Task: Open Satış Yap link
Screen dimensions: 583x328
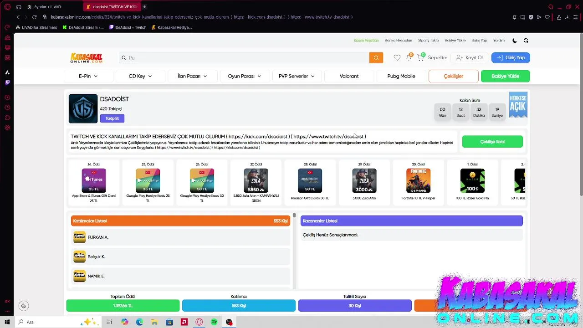Action: click(479, 41)
